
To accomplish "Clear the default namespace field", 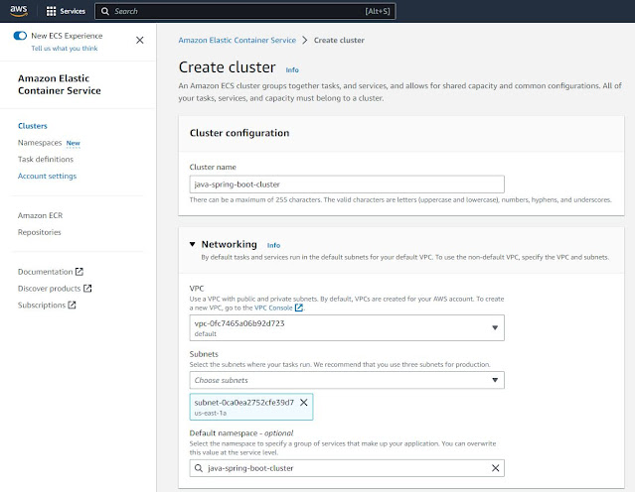I will 495,468.
